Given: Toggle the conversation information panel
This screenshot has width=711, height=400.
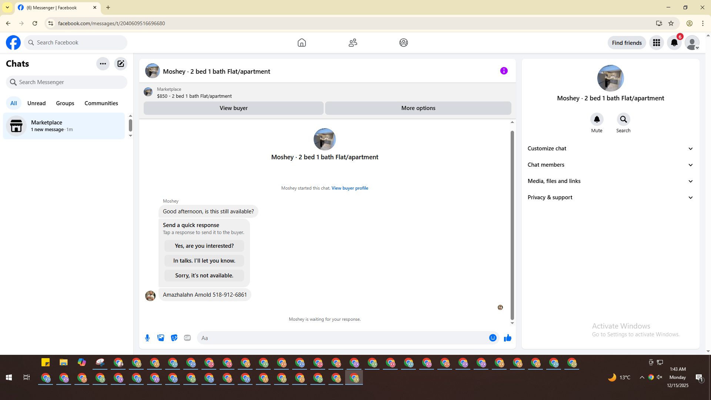Looking at the screenshot, I should coord(504,71).
